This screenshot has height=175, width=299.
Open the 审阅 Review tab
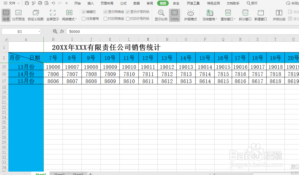pos(150,3)
